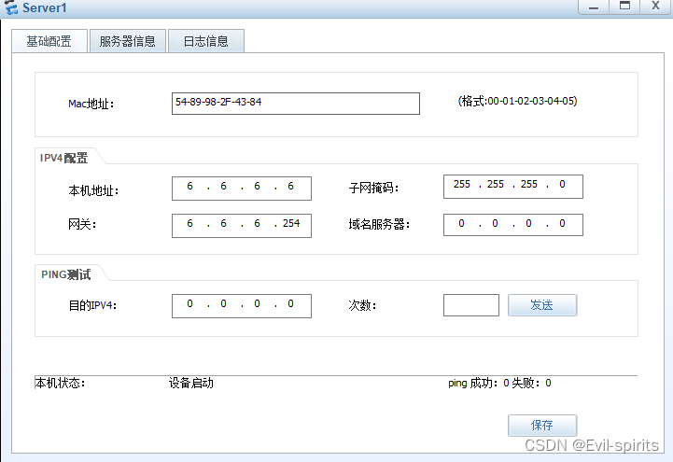Open the 服务器信息 tab
The image size is (673, 462).
pos(128,41)
